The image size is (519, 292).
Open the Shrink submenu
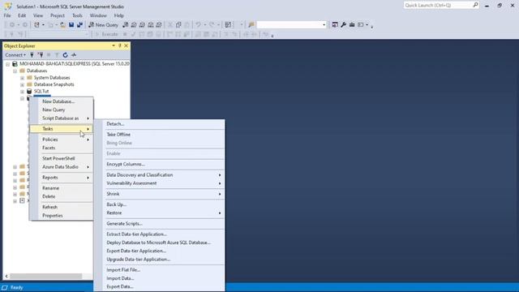coord(159,194)
